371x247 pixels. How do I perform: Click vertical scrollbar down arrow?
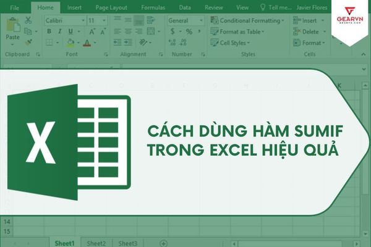pos(366,234)
